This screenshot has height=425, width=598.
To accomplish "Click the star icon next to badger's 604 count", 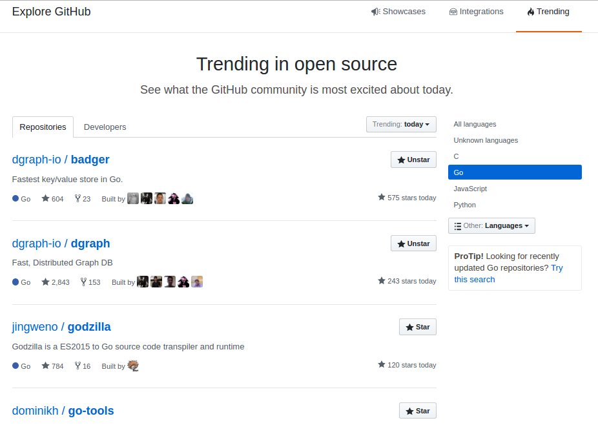I will tap(45, 198).
